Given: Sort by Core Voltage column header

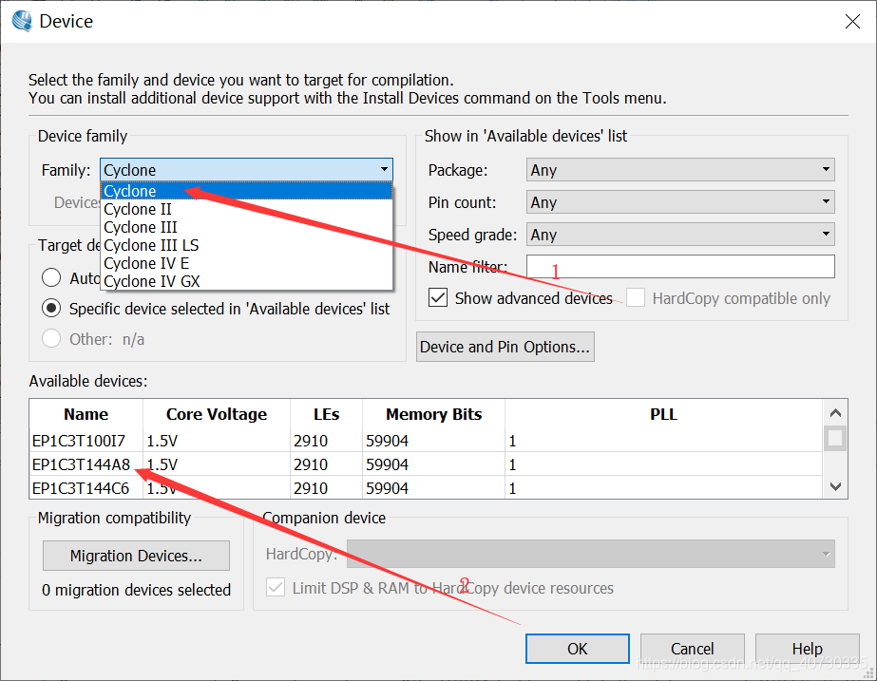Looking at the screenshot, I should 217,414.
